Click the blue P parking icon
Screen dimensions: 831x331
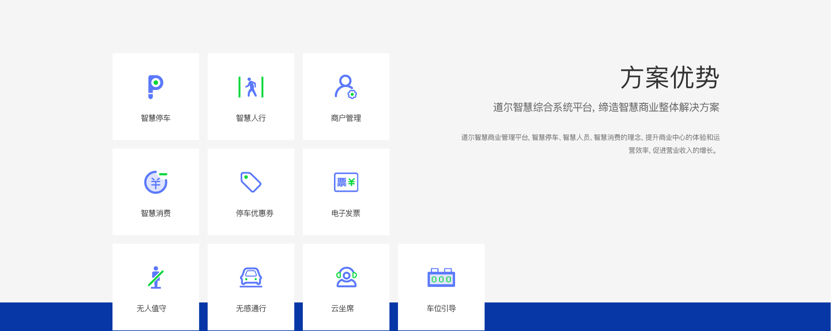point(156,87)
